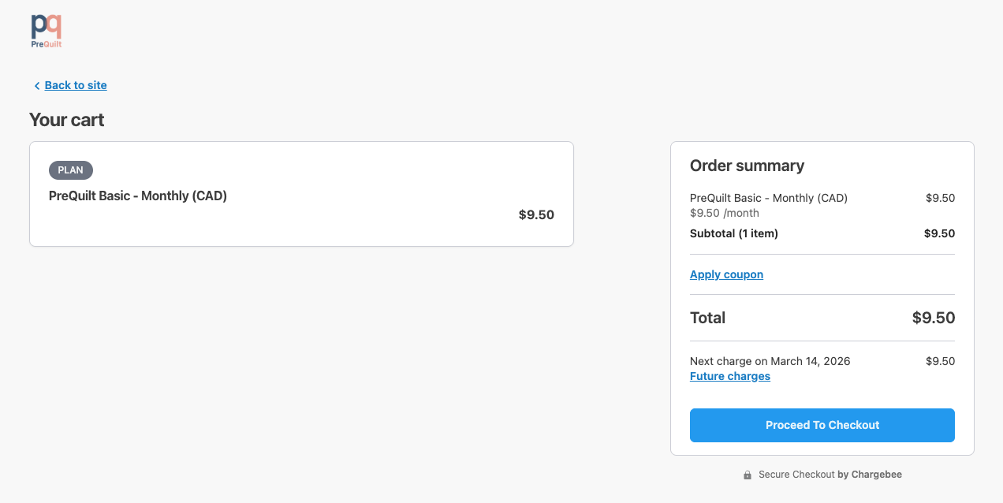Image resolution: width=1003 pixels, height=503 pixels.
Task: Click the Subtotal amount $9.50
Action: click(939, 233)
